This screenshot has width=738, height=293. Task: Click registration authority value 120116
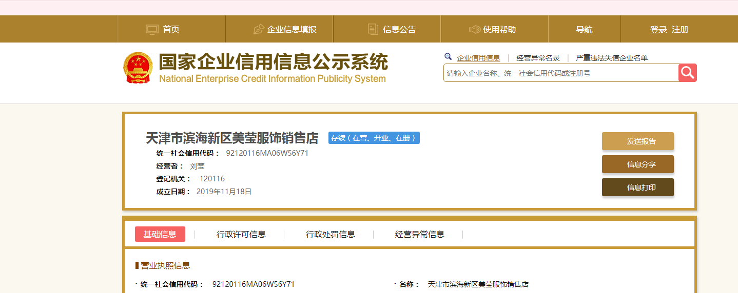pos(212,179)
